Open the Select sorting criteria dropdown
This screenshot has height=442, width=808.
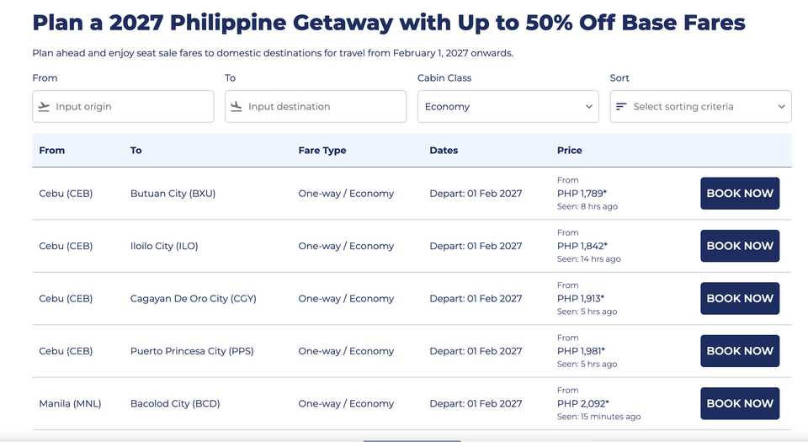701,107
